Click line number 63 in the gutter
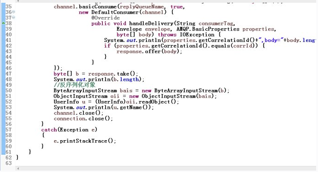This screenshot has width=318, height=172. click(x=8, y=163)
